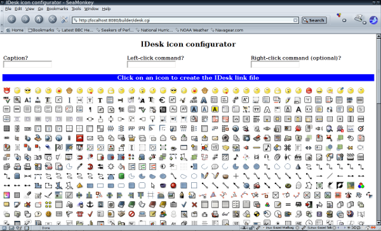Select the green torus ring icon
The width and height of the screenshot is (381, 231).
288,185
